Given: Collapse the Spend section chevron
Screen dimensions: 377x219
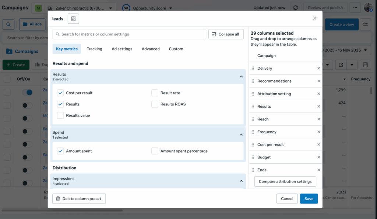Looking at the screenshot, I should click(241, 135).
